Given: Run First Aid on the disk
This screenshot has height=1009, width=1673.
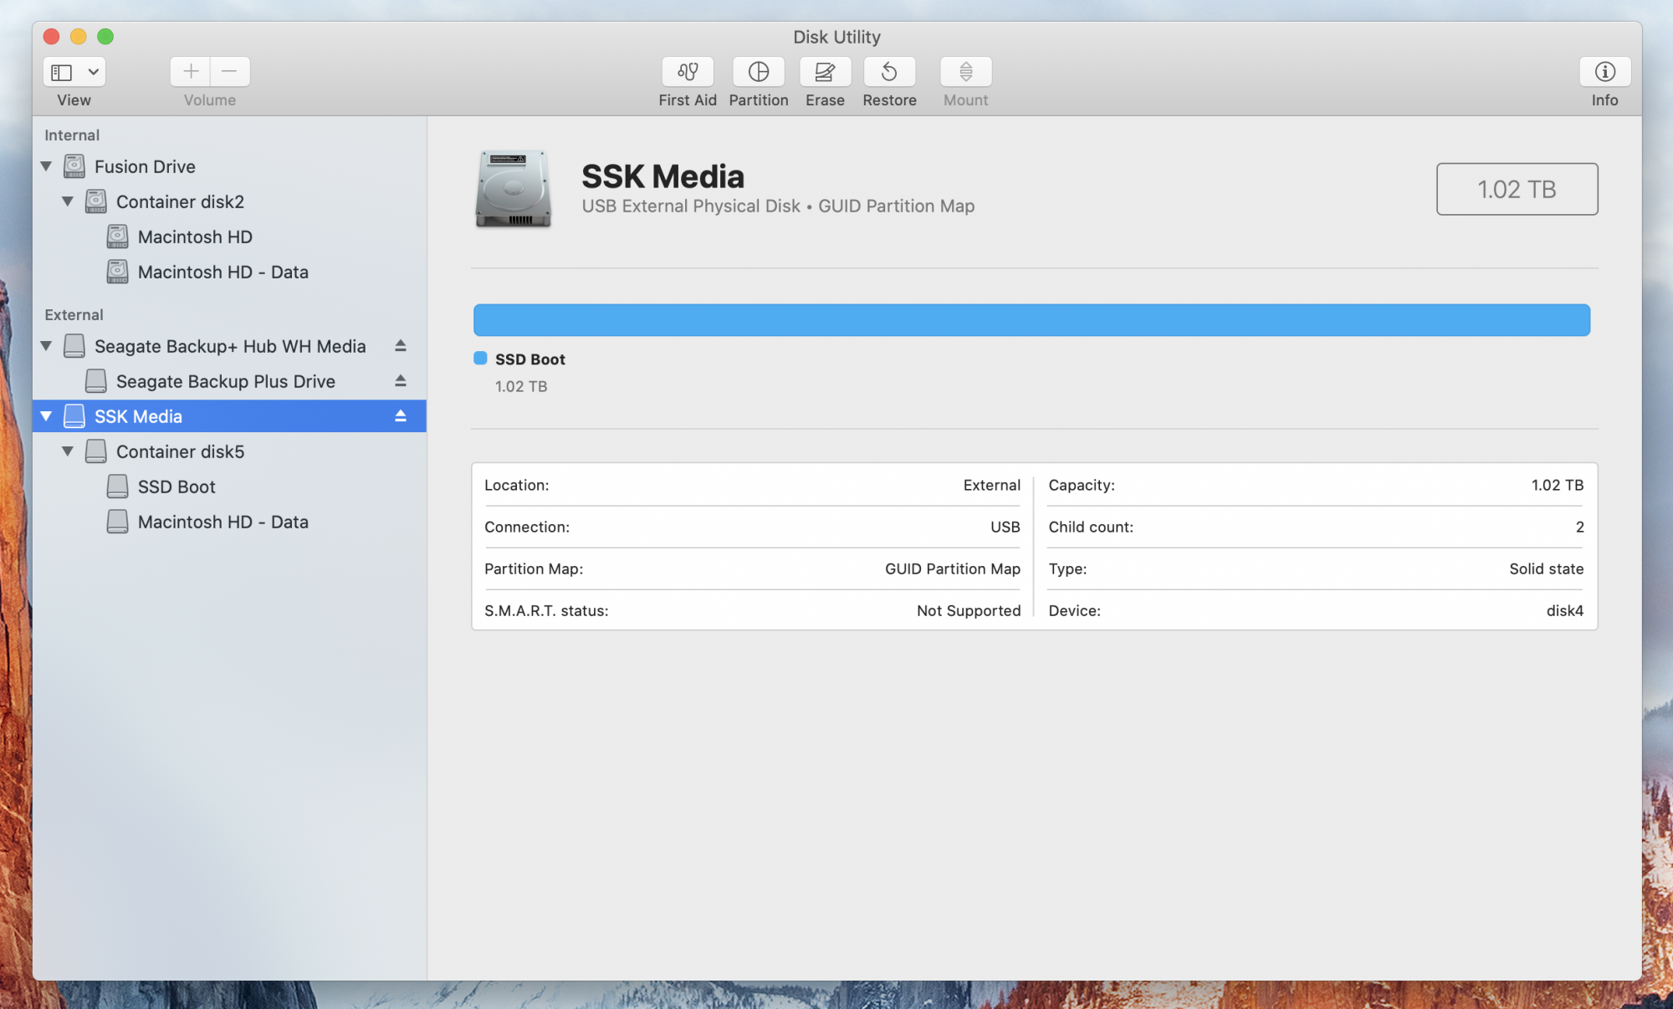Looking at the screenshot, I should click(688, 72).
